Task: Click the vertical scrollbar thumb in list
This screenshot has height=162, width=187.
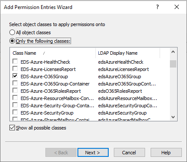Action: click(173, 64)
